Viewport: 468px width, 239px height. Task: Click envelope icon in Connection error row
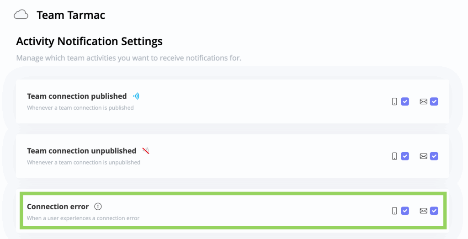click(423, 211)
